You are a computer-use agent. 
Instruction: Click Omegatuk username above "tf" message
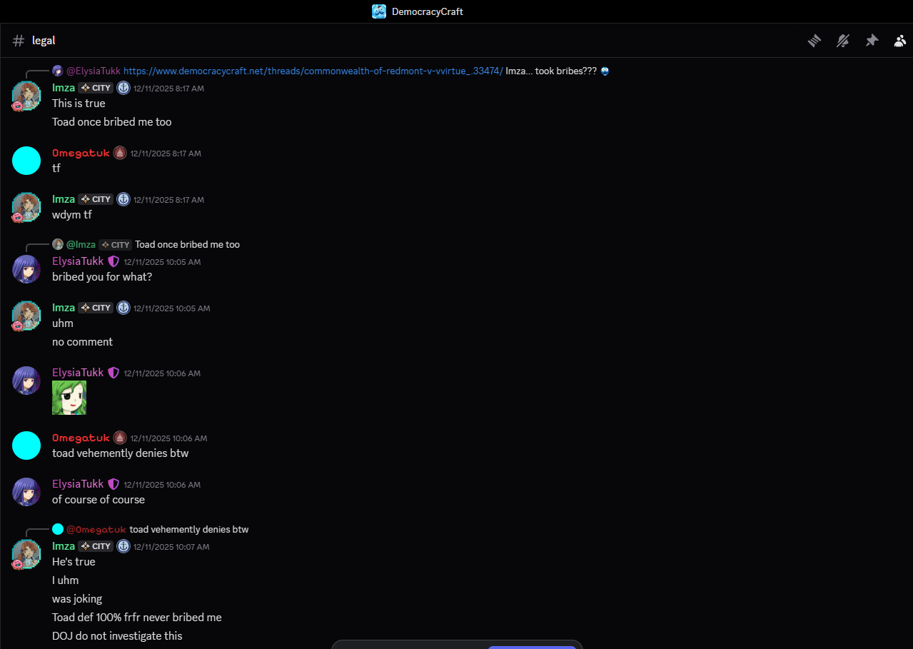click(x=81, y=153)
